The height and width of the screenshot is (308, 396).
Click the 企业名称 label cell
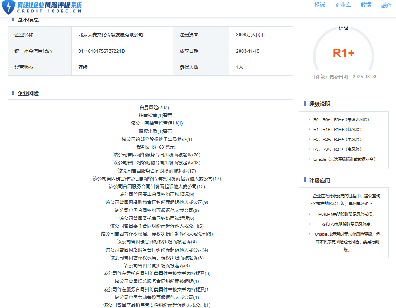[x=40, y=35]
